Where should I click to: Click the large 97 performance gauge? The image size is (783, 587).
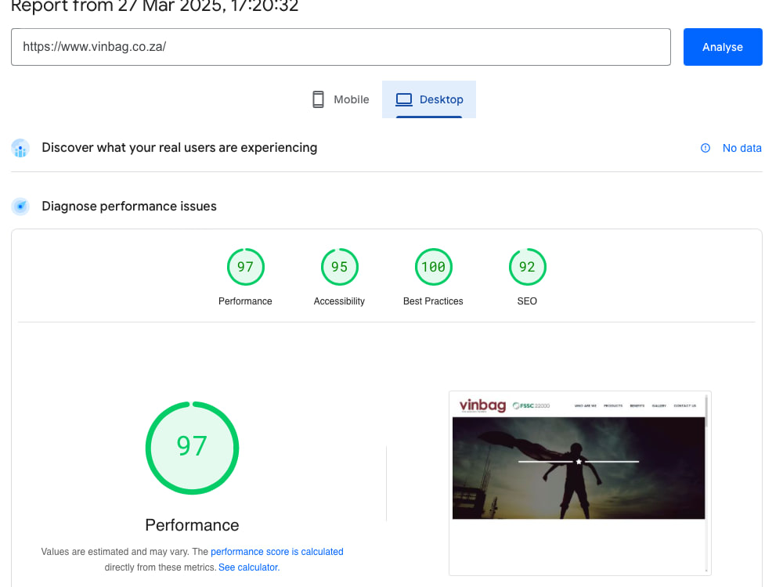192,448
